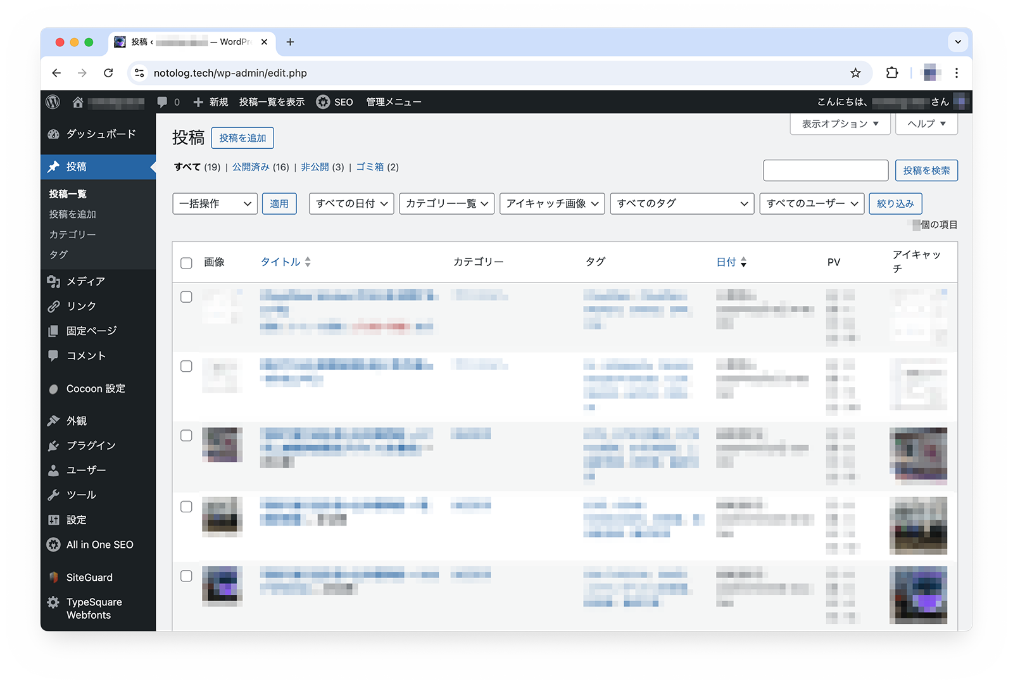The image size is (1013, 684).
Task: Open メディア in the sidebar menu
Action: (x=85, y=281)
